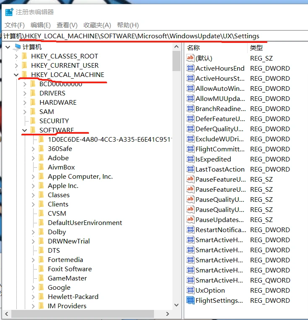Click the ExcludeWUDri... DWORD icon
Image resolution: width=308 pixels, height=320 pixels.
191,139
